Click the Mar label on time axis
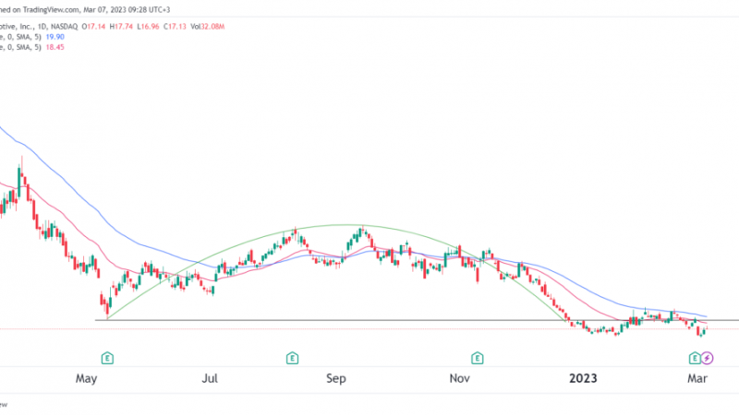739x415 pixels. [697, 378]
